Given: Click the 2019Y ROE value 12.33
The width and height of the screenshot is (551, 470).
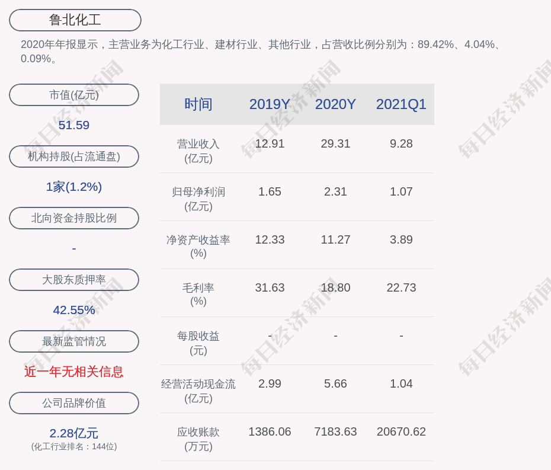Looking at the screenshot, I should [x=270, y=240].
